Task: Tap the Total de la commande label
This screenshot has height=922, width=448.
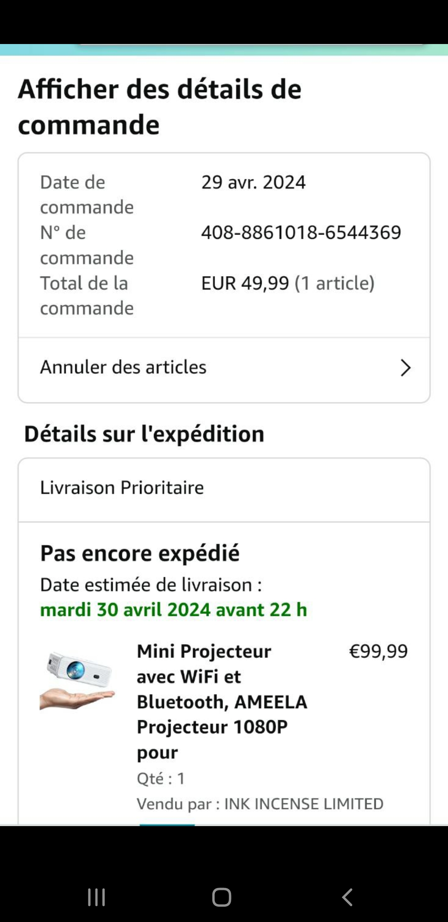Action: tap(87, 296)
